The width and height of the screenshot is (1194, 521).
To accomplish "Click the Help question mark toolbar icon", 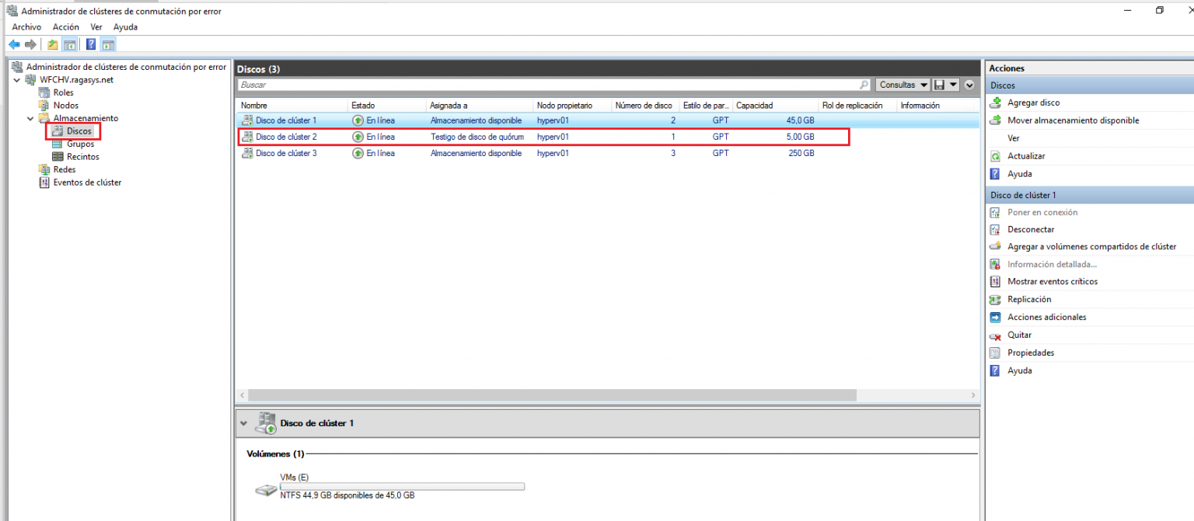I will tap(90, 44).
